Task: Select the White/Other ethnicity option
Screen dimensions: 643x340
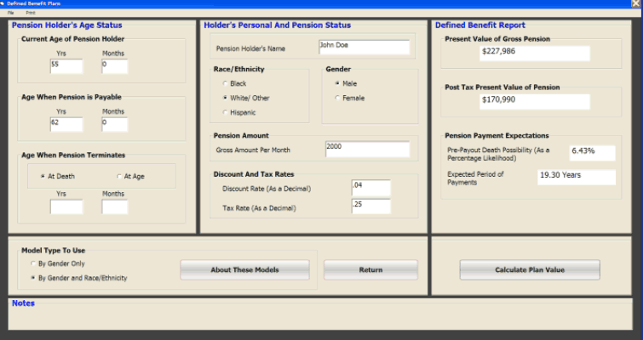Action: (x=224, y=98)
